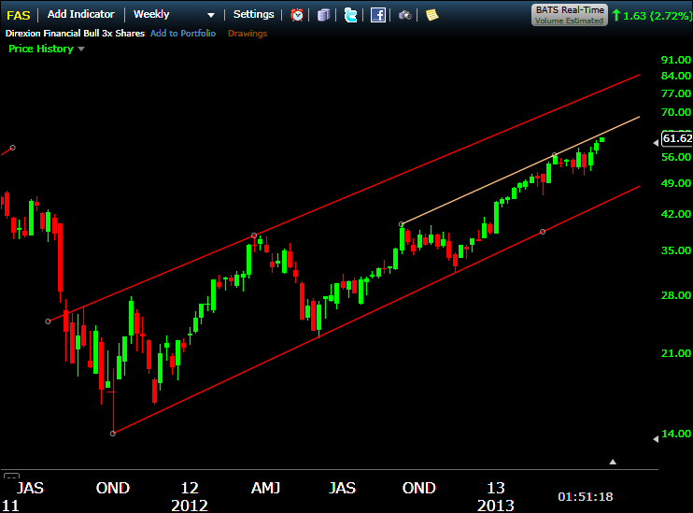Click the 91.00 price axis label

[676, 60]
